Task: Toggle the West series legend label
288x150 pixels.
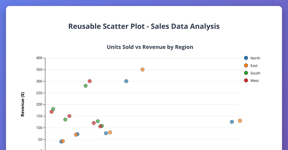Action: point(254,81)
